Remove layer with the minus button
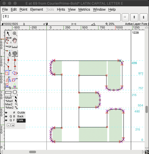This screenshot has width=149, height=154. tap(9, 125)
